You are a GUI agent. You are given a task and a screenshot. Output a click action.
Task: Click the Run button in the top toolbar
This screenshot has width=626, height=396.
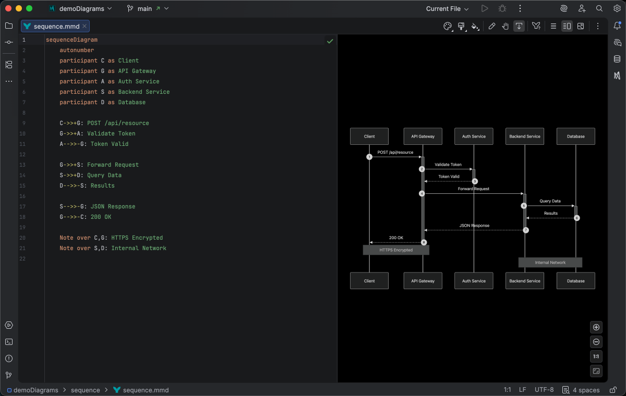pos(485,8)
